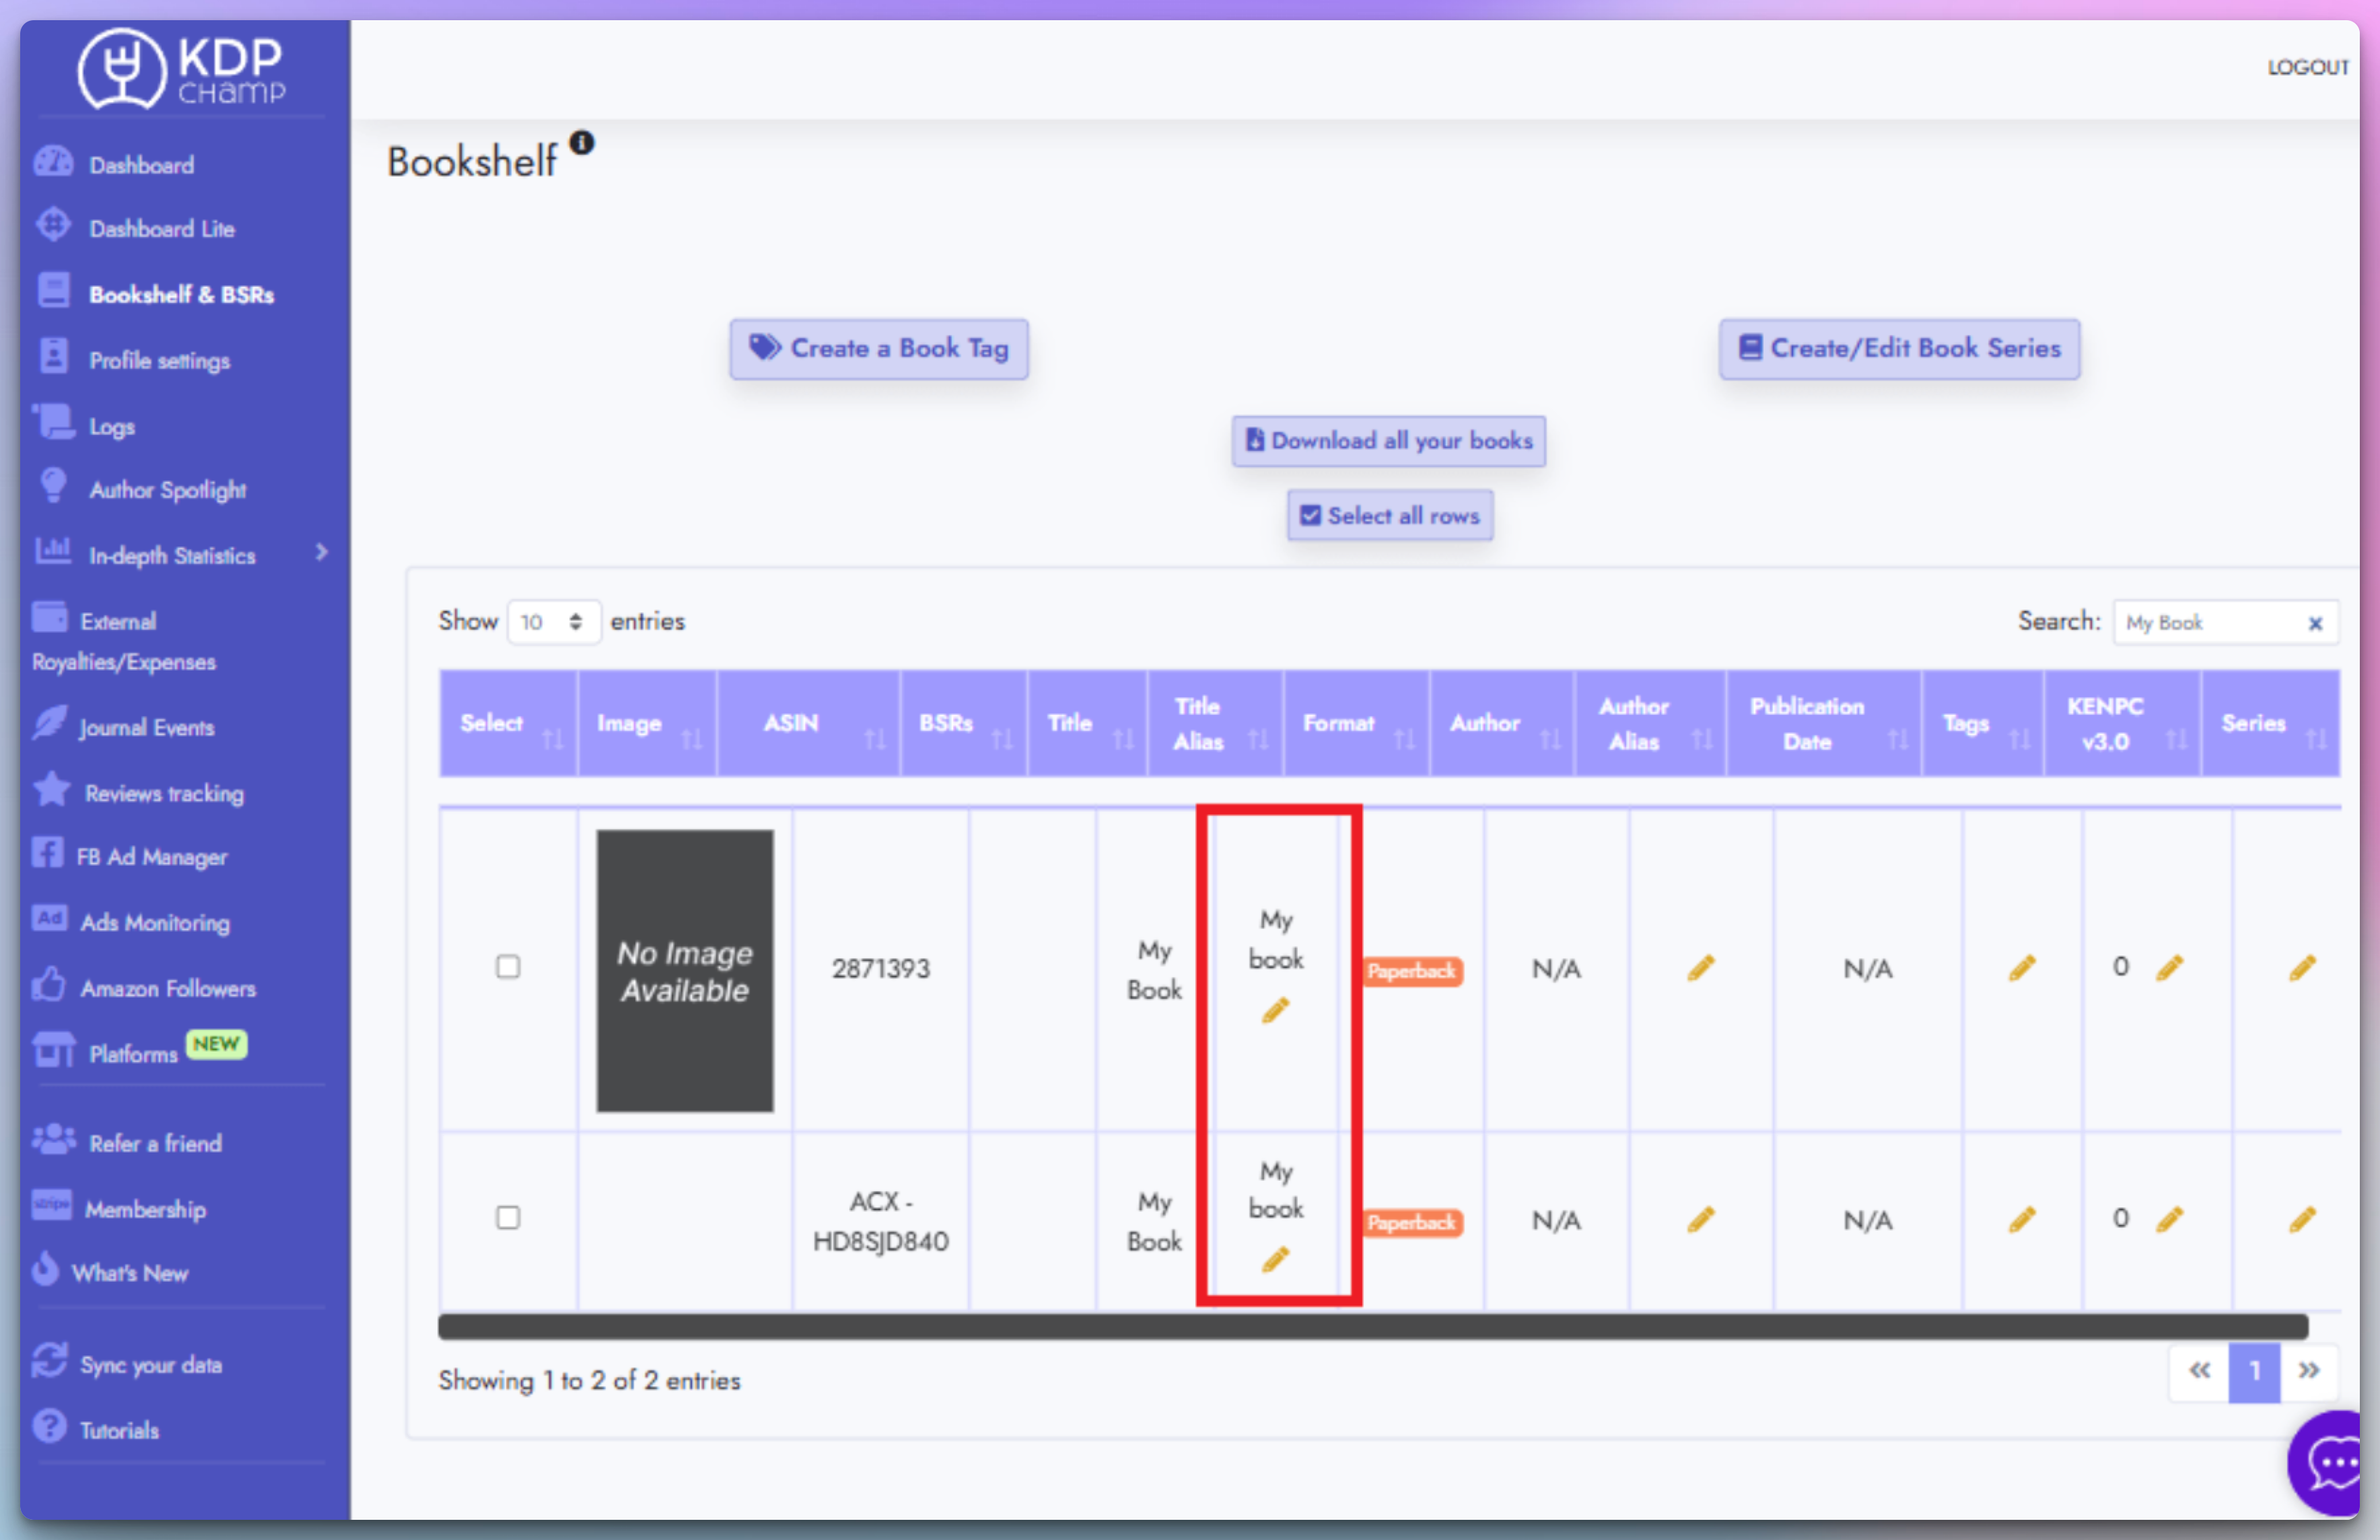Click the Tutorials question mark icon

pyautogui.click(x=49, y=1427)
